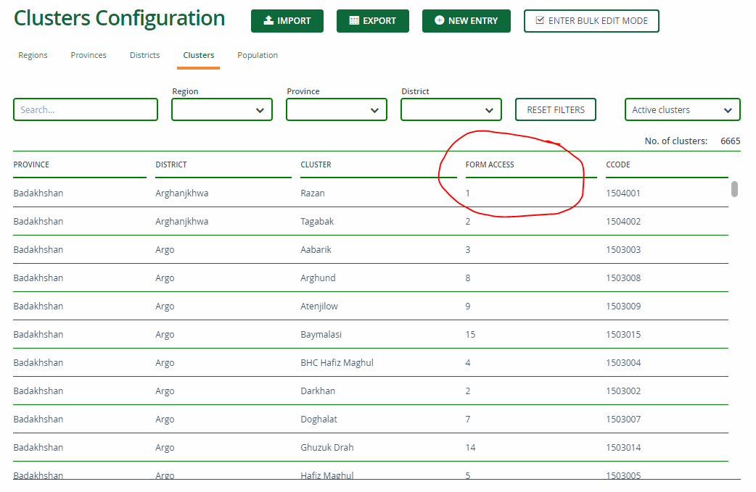The image size is (756, 492).
Task: Click the RESET FILTERS button
Action: 555,109
